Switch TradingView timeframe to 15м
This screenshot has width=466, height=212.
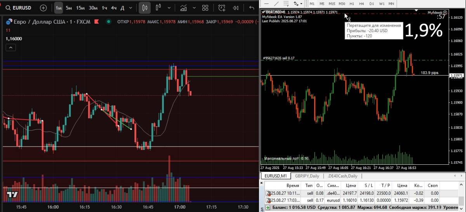[80, 8]
